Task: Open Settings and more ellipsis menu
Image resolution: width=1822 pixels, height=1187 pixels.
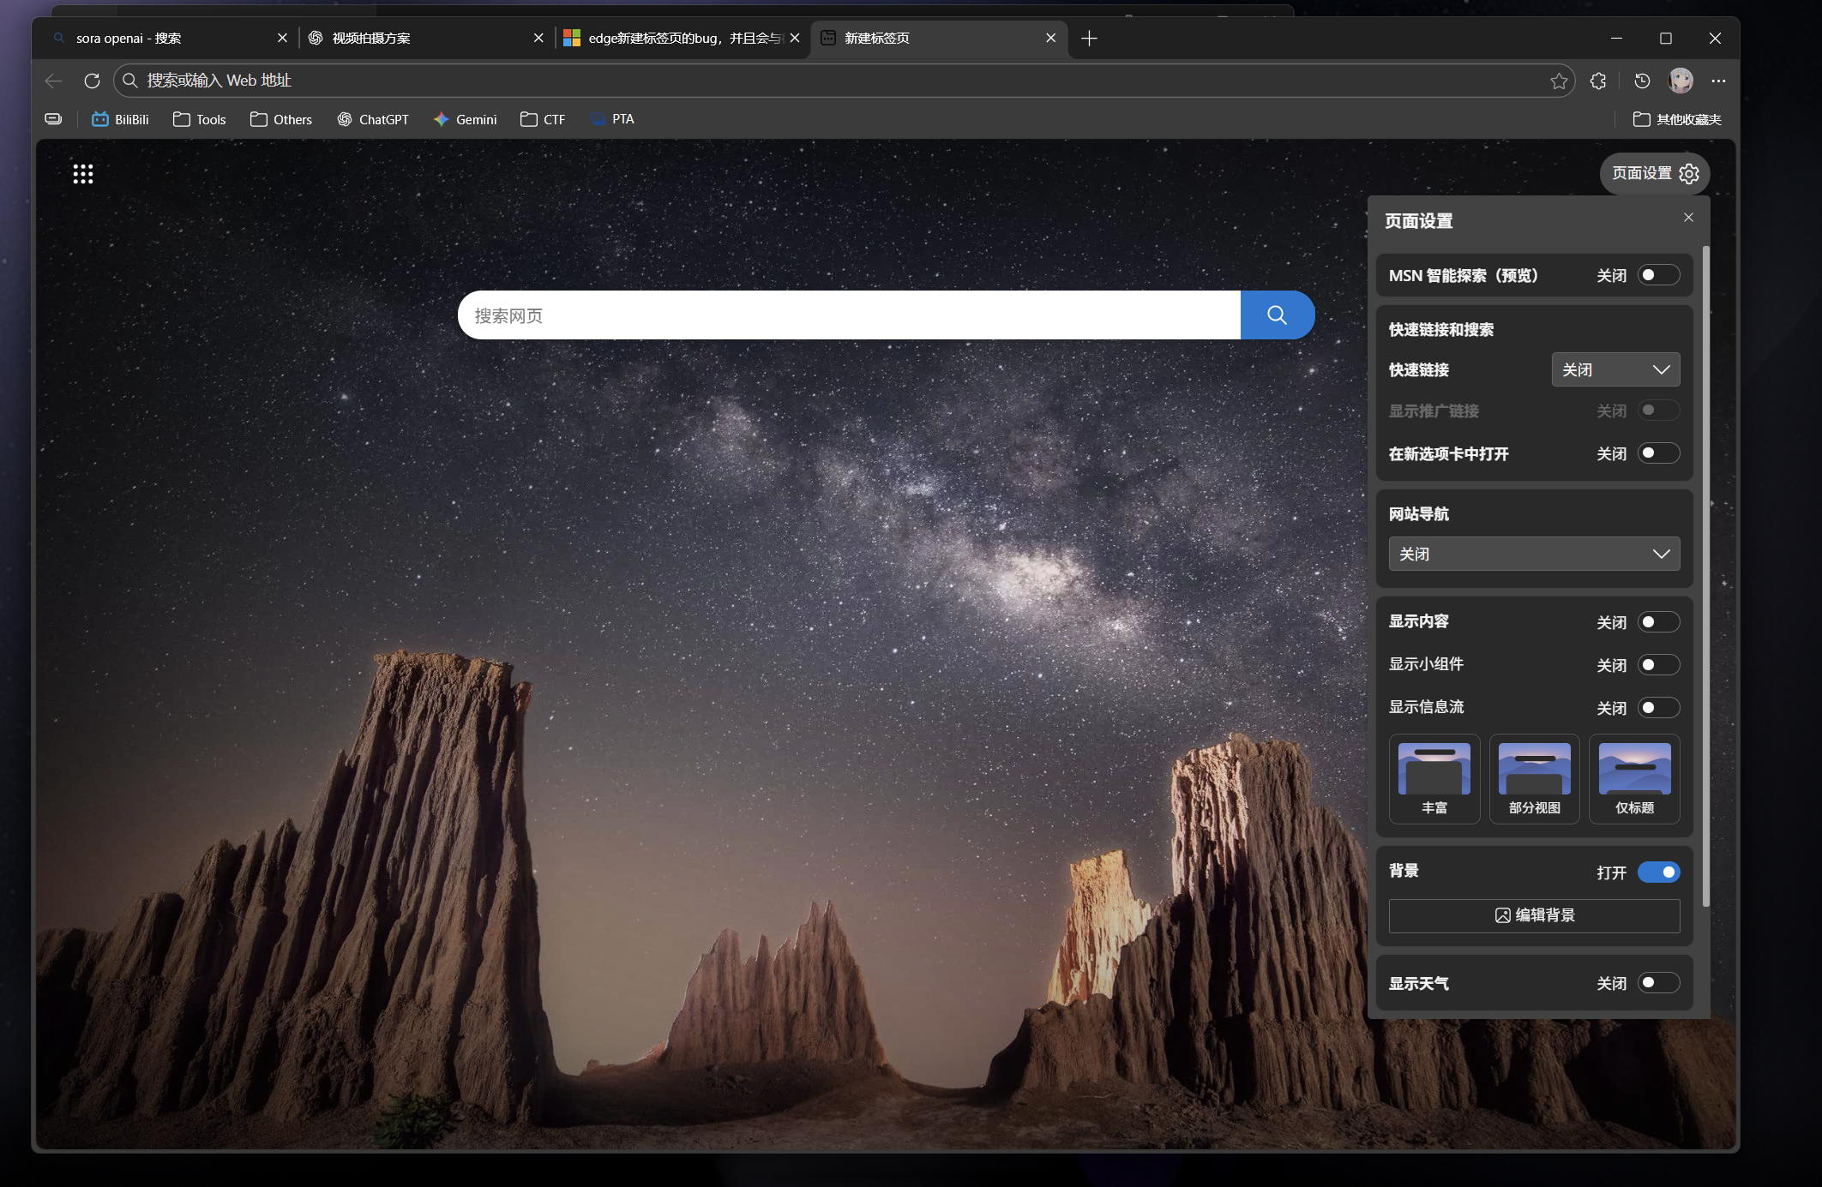Action: click(x=1718, y=81)
